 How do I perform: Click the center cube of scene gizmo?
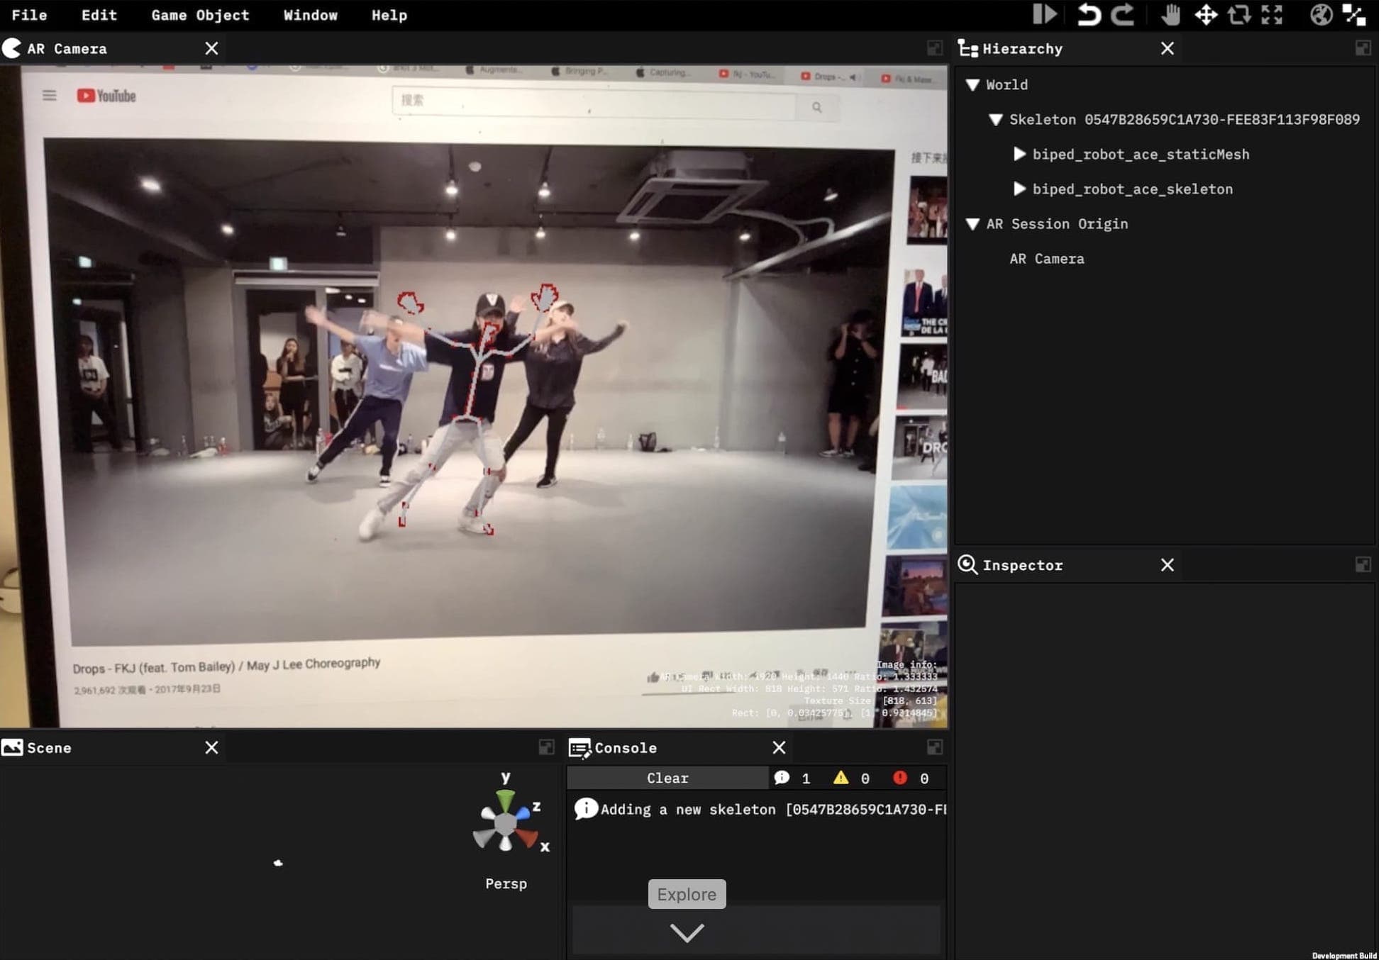(x=504, y=825)
